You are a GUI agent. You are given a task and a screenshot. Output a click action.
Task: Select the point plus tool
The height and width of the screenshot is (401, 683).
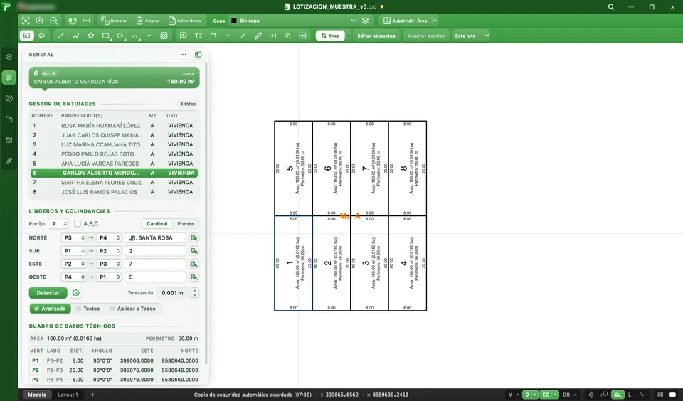[x=149, y=36]
